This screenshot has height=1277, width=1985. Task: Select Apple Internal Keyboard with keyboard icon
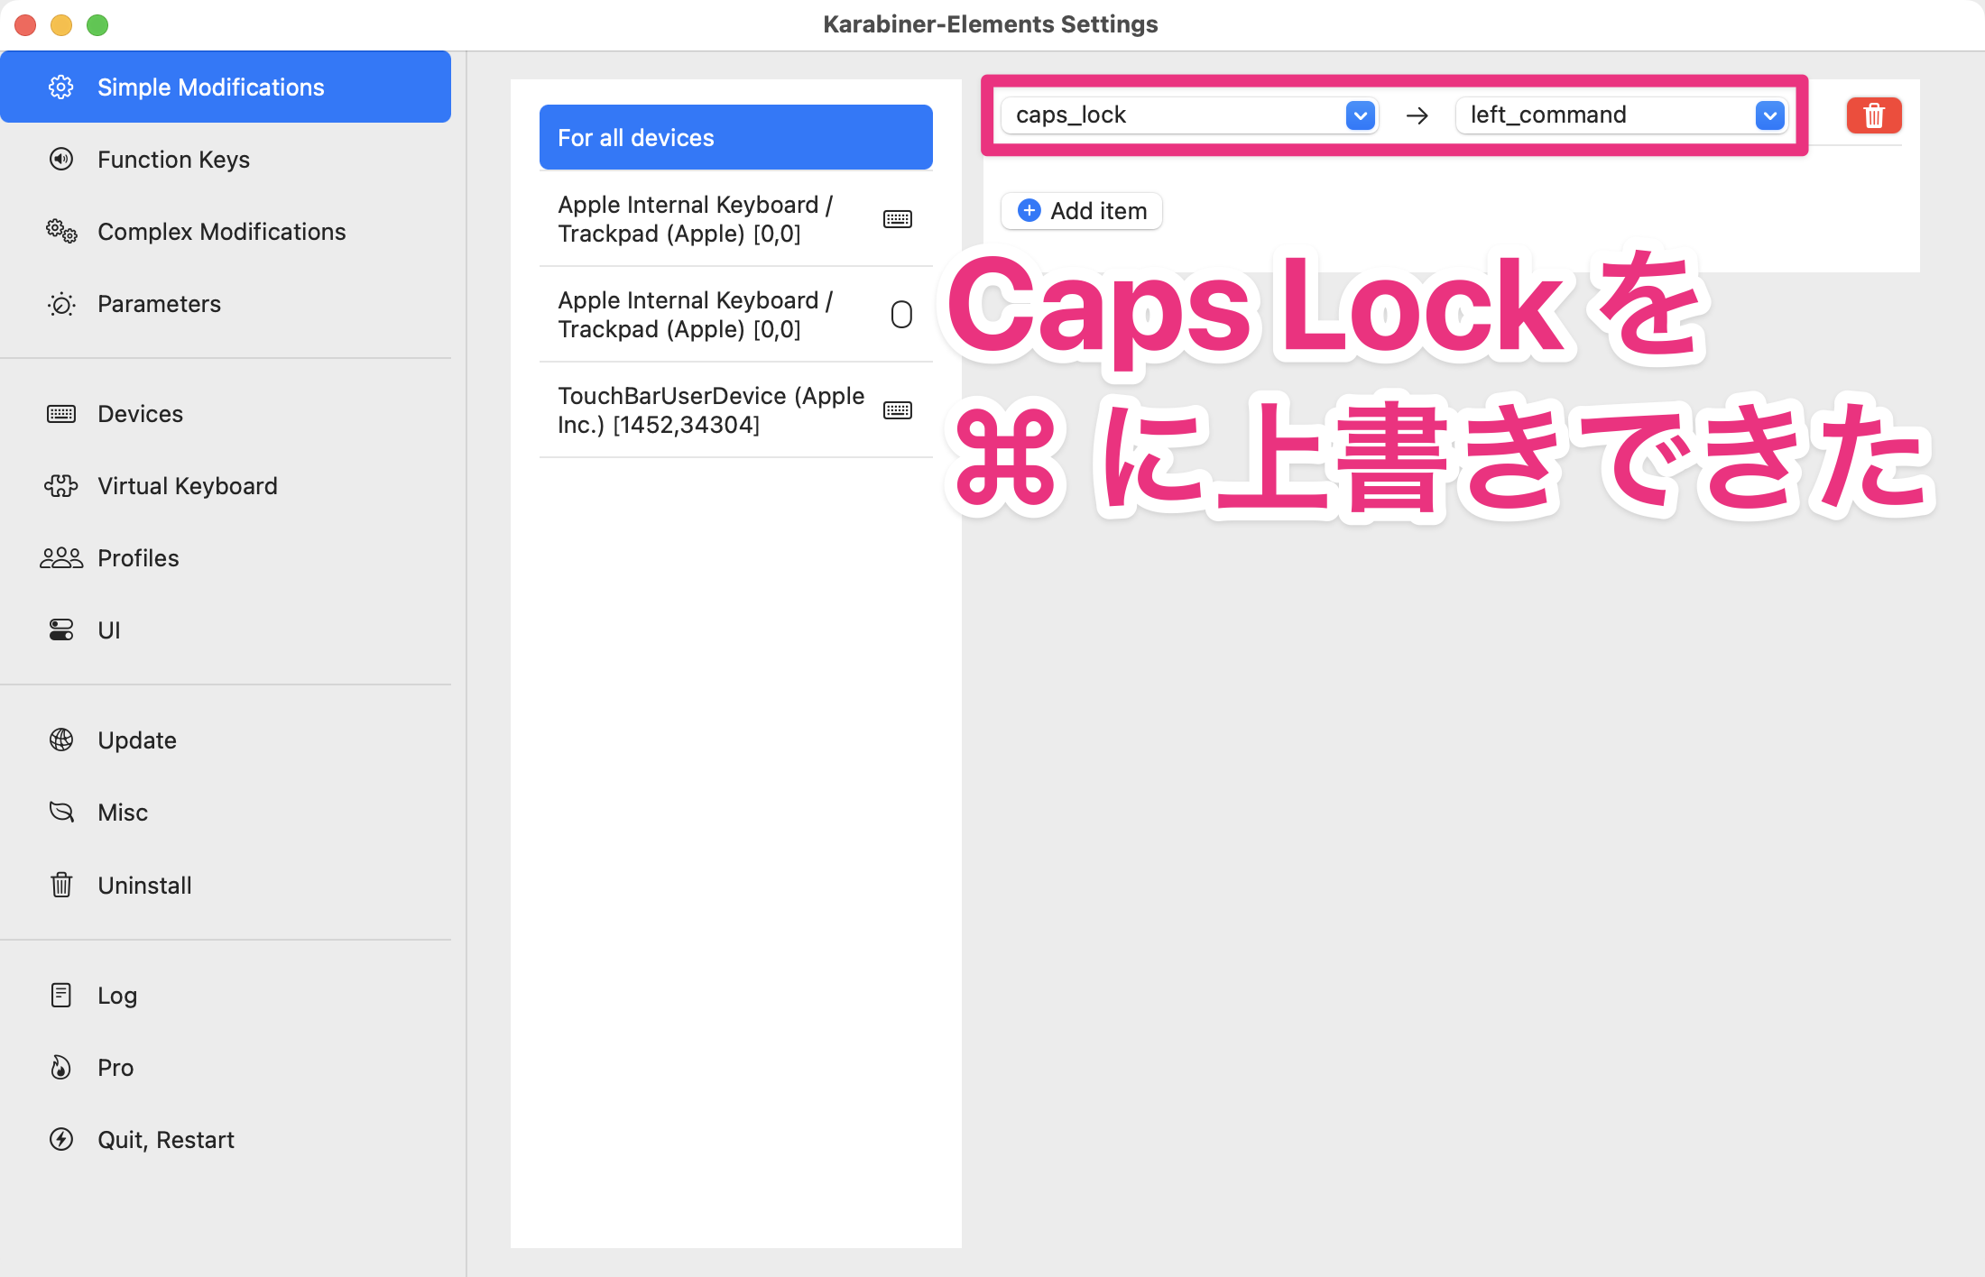coord(735,219)
